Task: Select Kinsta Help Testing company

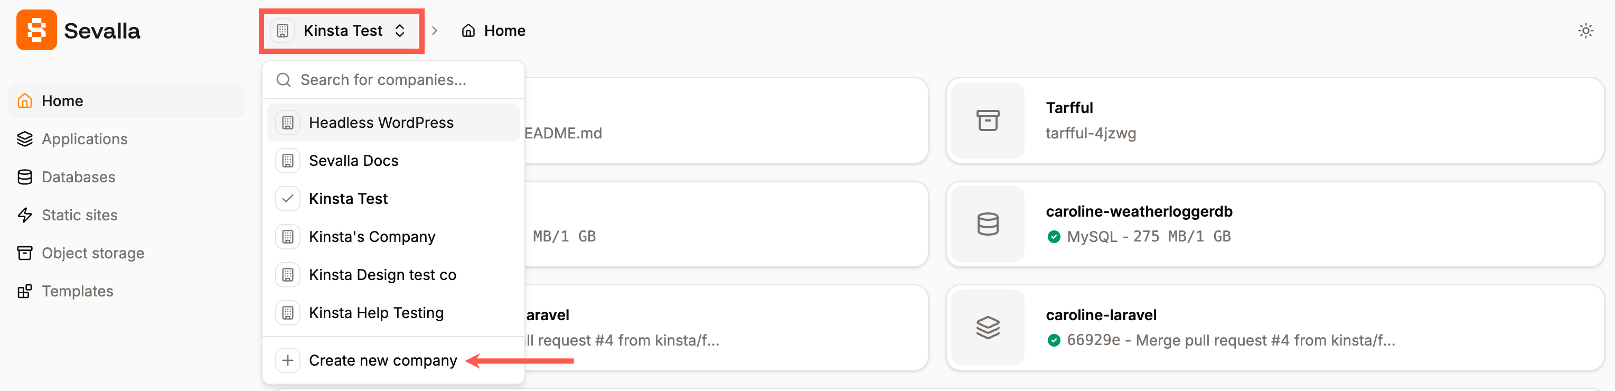Action: click(x=375, y=313)
